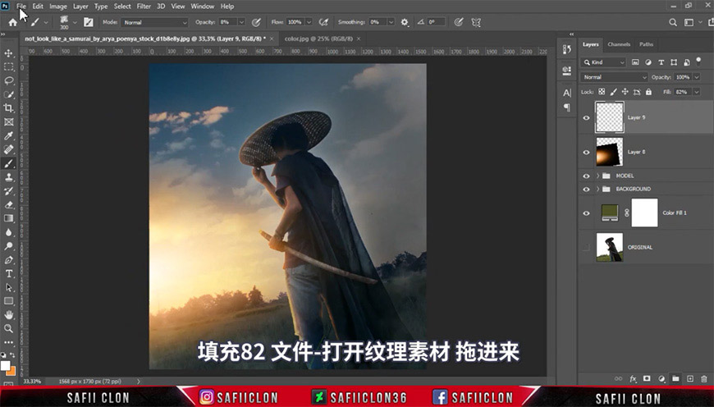Open Opacity dropdown arrow in options bar
Screen dimensions: 714x407
[241, 22]
